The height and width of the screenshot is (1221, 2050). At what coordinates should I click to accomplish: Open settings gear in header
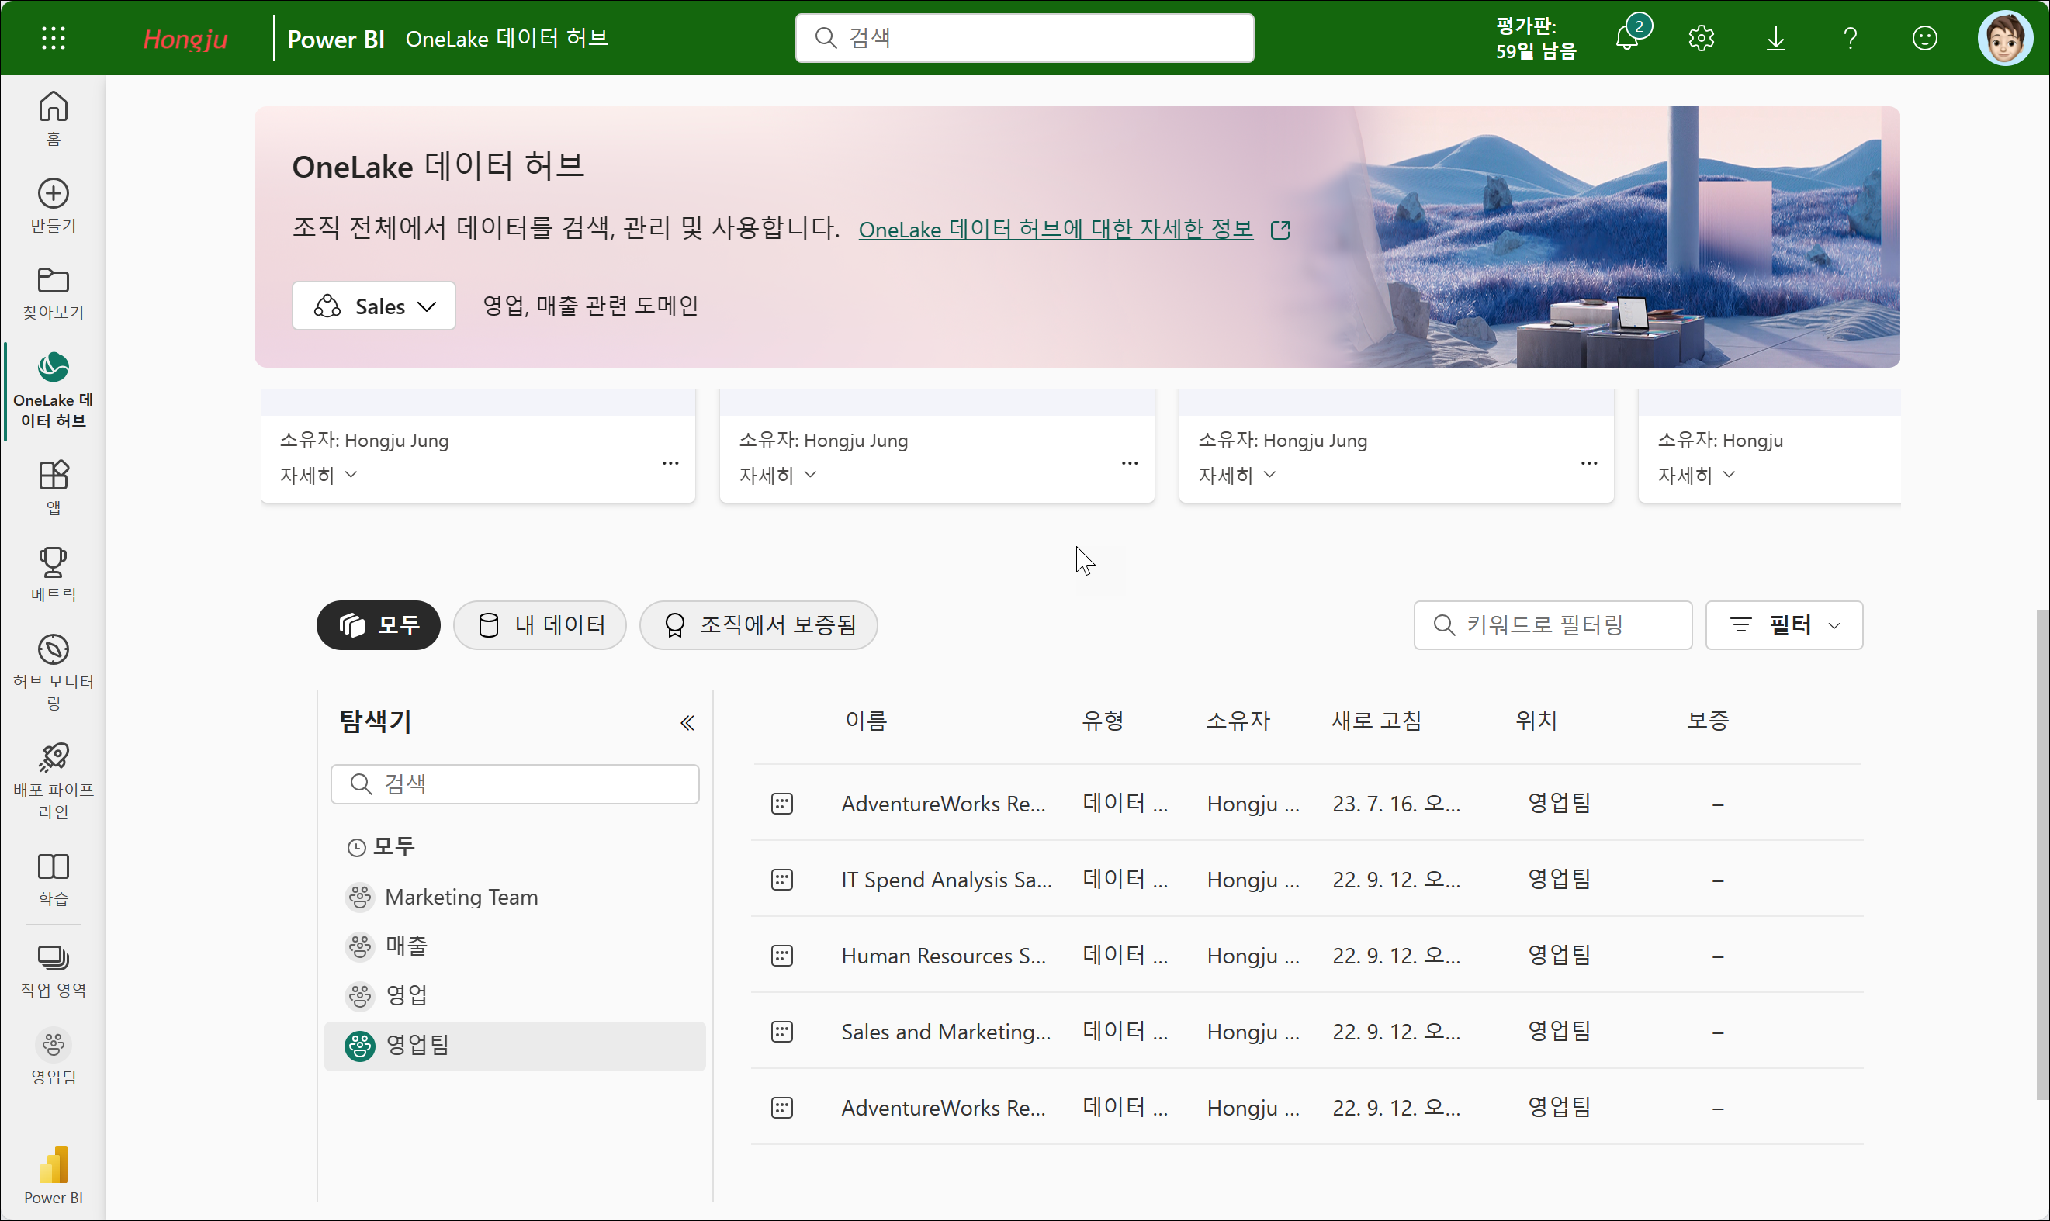(x=1701, y=38)
